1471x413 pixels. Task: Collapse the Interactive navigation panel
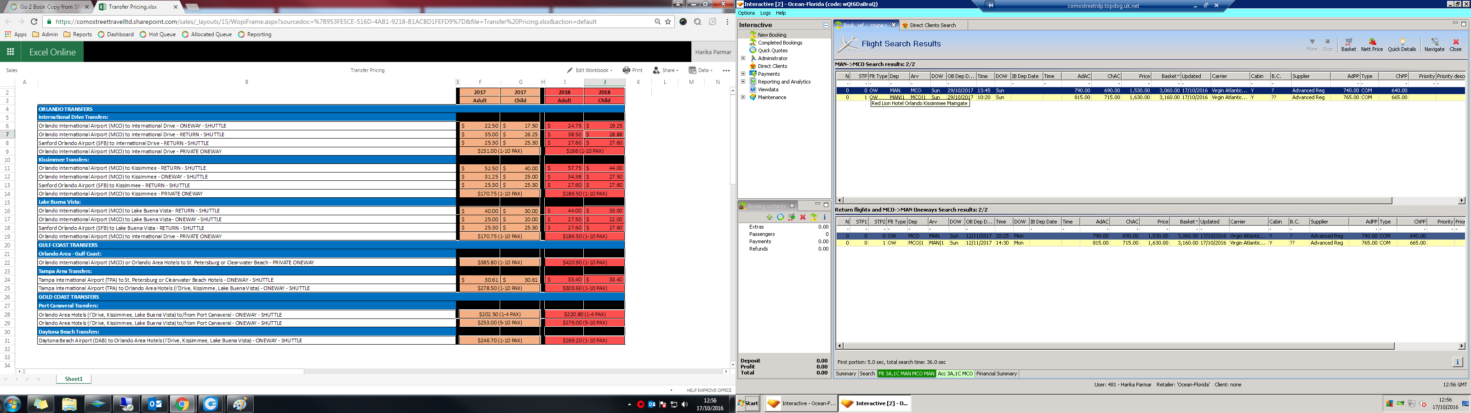[x=826, y=25]
